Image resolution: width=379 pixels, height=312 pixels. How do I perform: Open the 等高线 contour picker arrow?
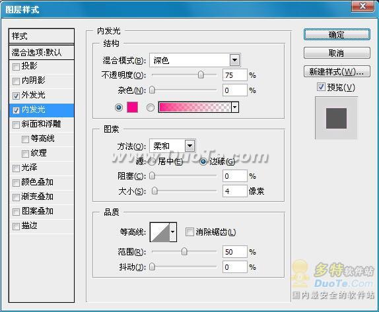(x=173, y=232)
